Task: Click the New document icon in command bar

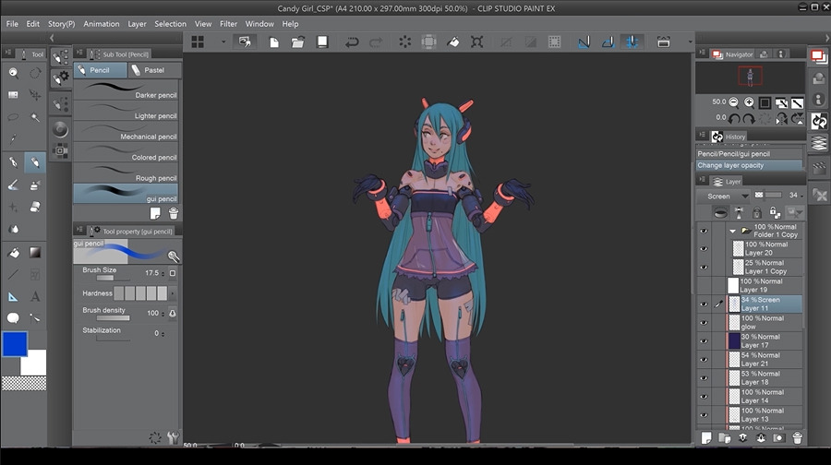Action: (x=274, y=42)
